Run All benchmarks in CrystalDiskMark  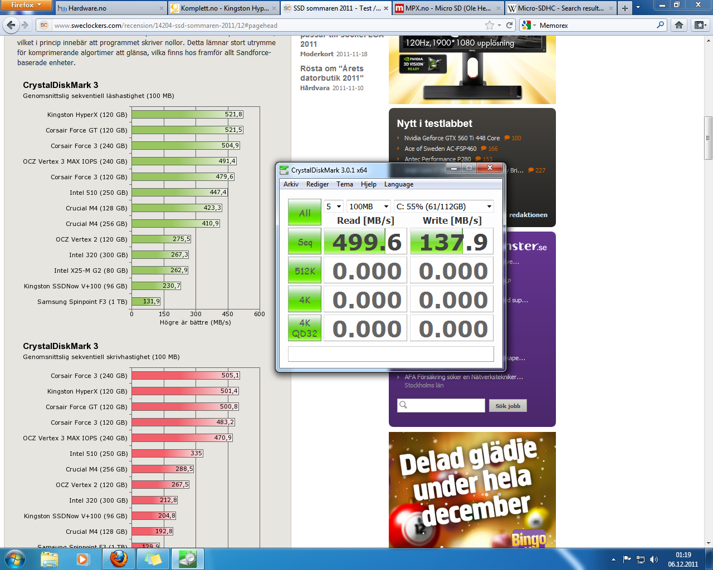305,213
